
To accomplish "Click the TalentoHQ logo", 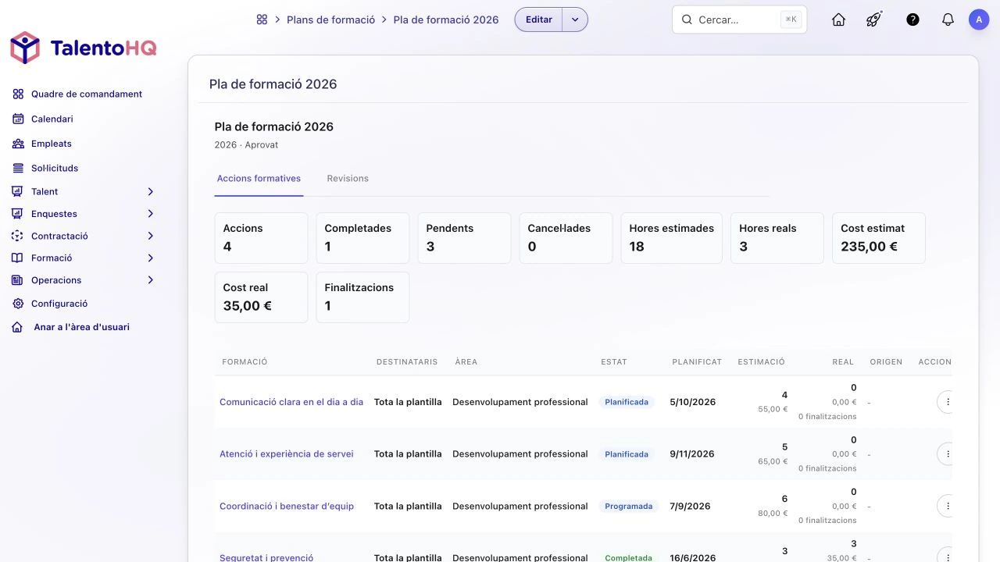I will pyautogui.click(x=84, y=48).
